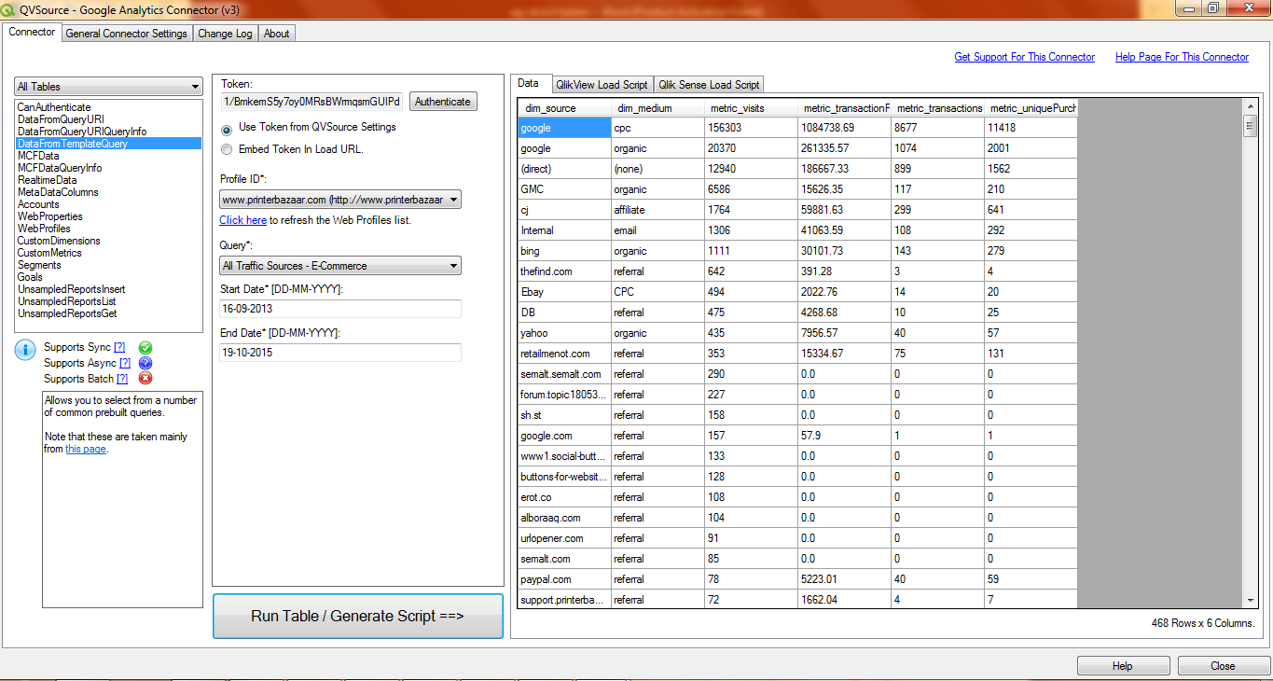Viewport: 1273px width, 681px height.
Task: Click the Supports Batch [?] help link
Action: point(122,379)
